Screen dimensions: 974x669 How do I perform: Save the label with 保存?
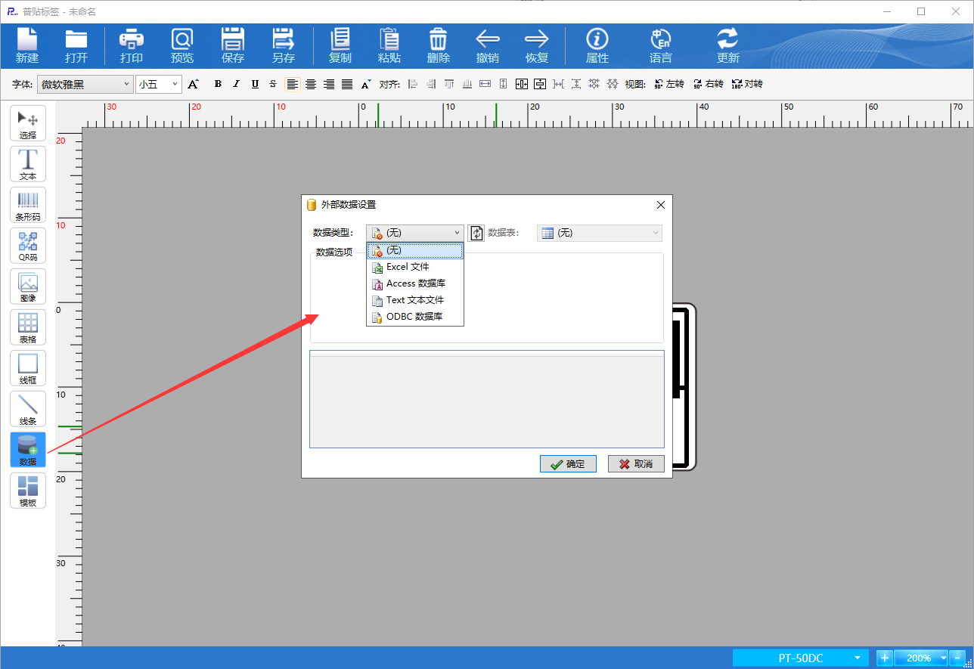(x=233, y=45)
